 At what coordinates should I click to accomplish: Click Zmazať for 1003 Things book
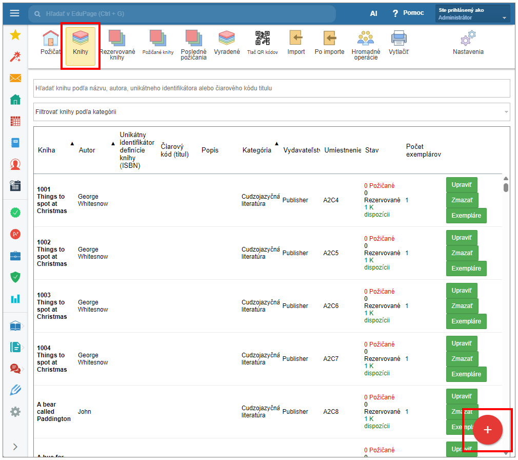(x=462, y=306)
